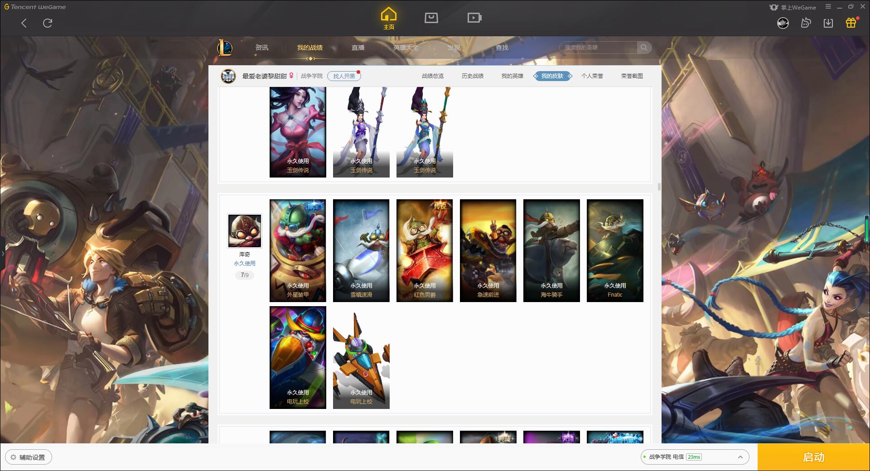
Task: Open the 英雄大全 tab
Action: pos(406,48)
